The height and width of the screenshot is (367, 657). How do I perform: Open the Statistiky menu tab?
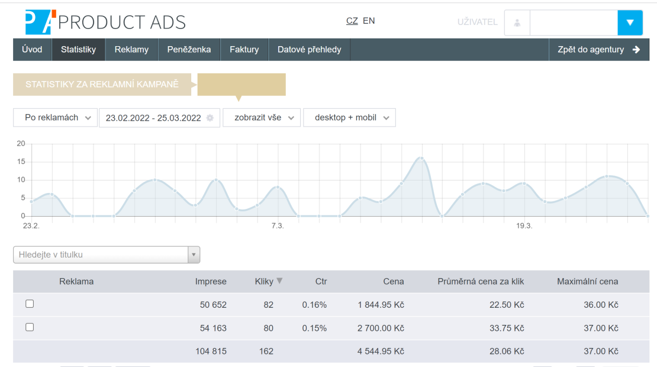click(78, 50)
